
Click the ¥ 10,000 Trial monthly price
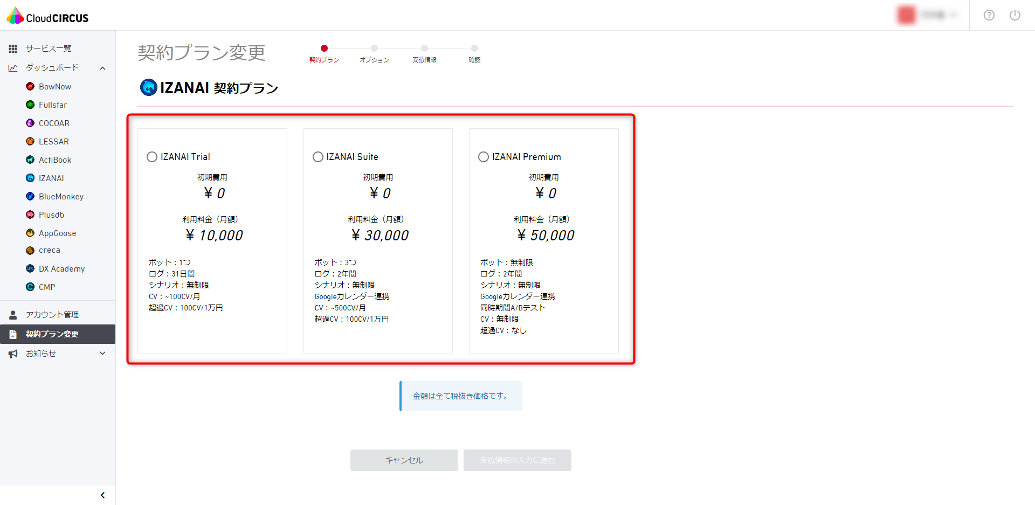(214, 235)
